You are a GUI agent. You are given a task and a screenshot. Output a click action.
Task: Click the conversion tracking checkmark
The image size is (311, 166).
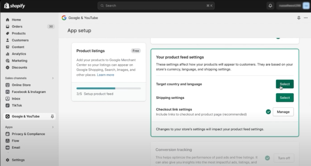click(x=267, y=158)
